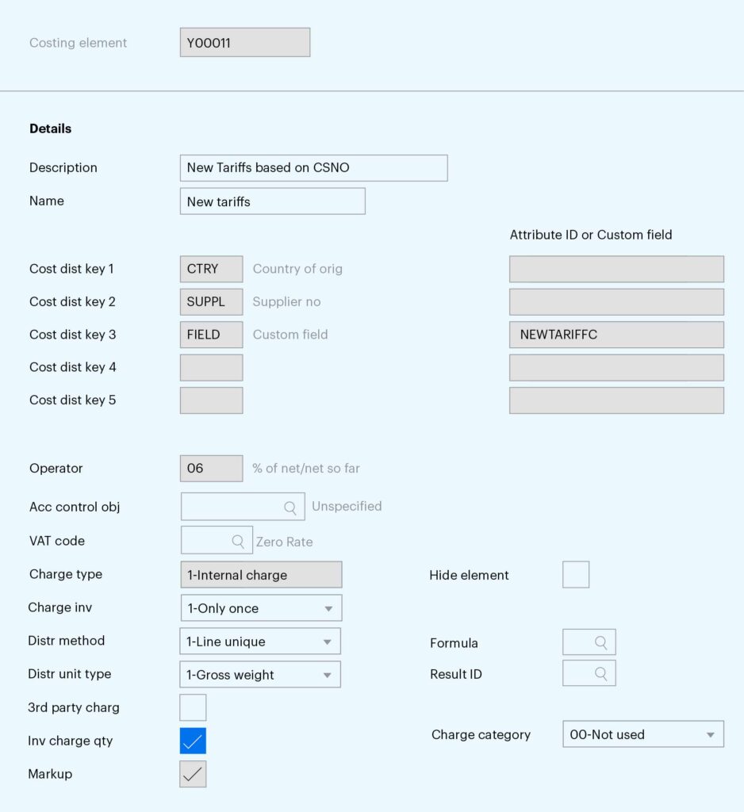Open Result ID lookup magnifier
The height and width of the screenshot is (812, 744).
coord(600,673)
